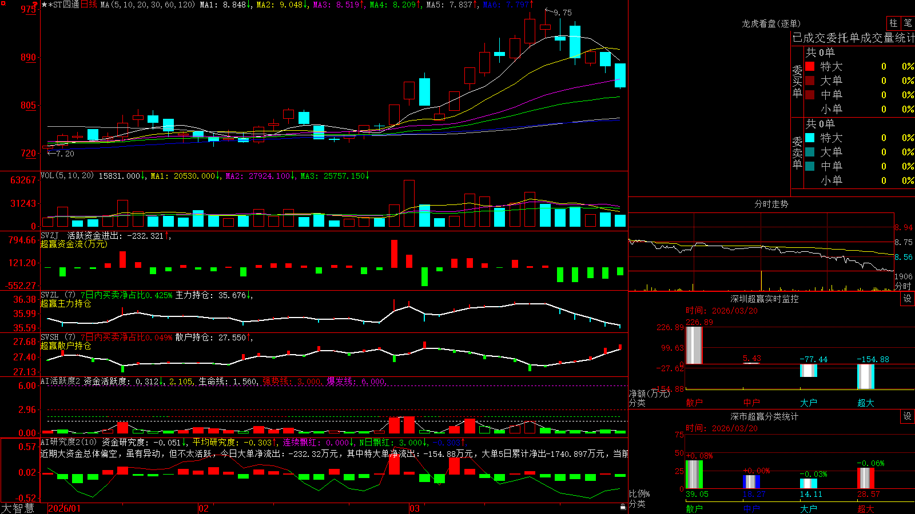
Task: Click the dark red 大单 buy-order swatch
Action: click(810, 81)
